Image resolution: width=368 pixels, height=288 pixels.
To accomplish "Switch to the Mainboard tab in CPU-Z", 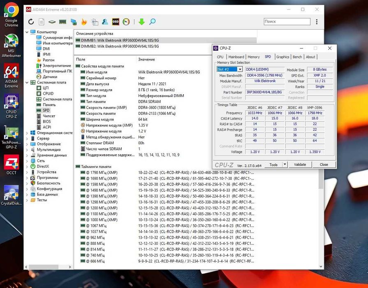I will pyautogui.click(x=236, y=57).
